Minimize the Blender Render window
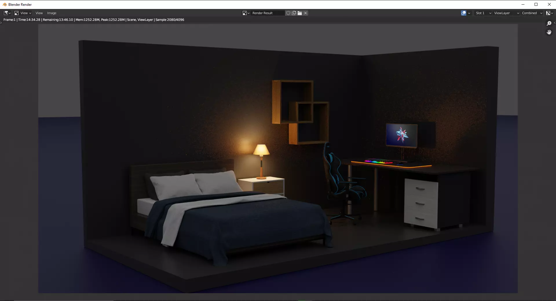The width and height of the screenshot is (556, 301). coord(523,4)
